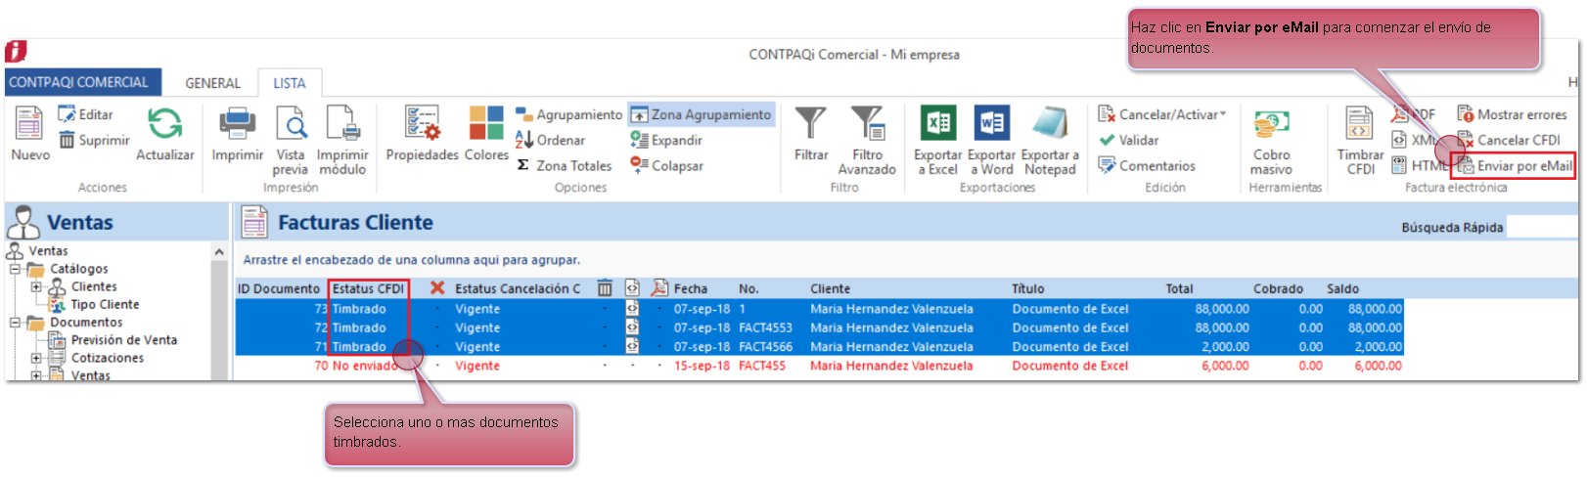1587x478 pixels.
Task: Click the sidebar scroll up arrow
Action: click(219, 251)
